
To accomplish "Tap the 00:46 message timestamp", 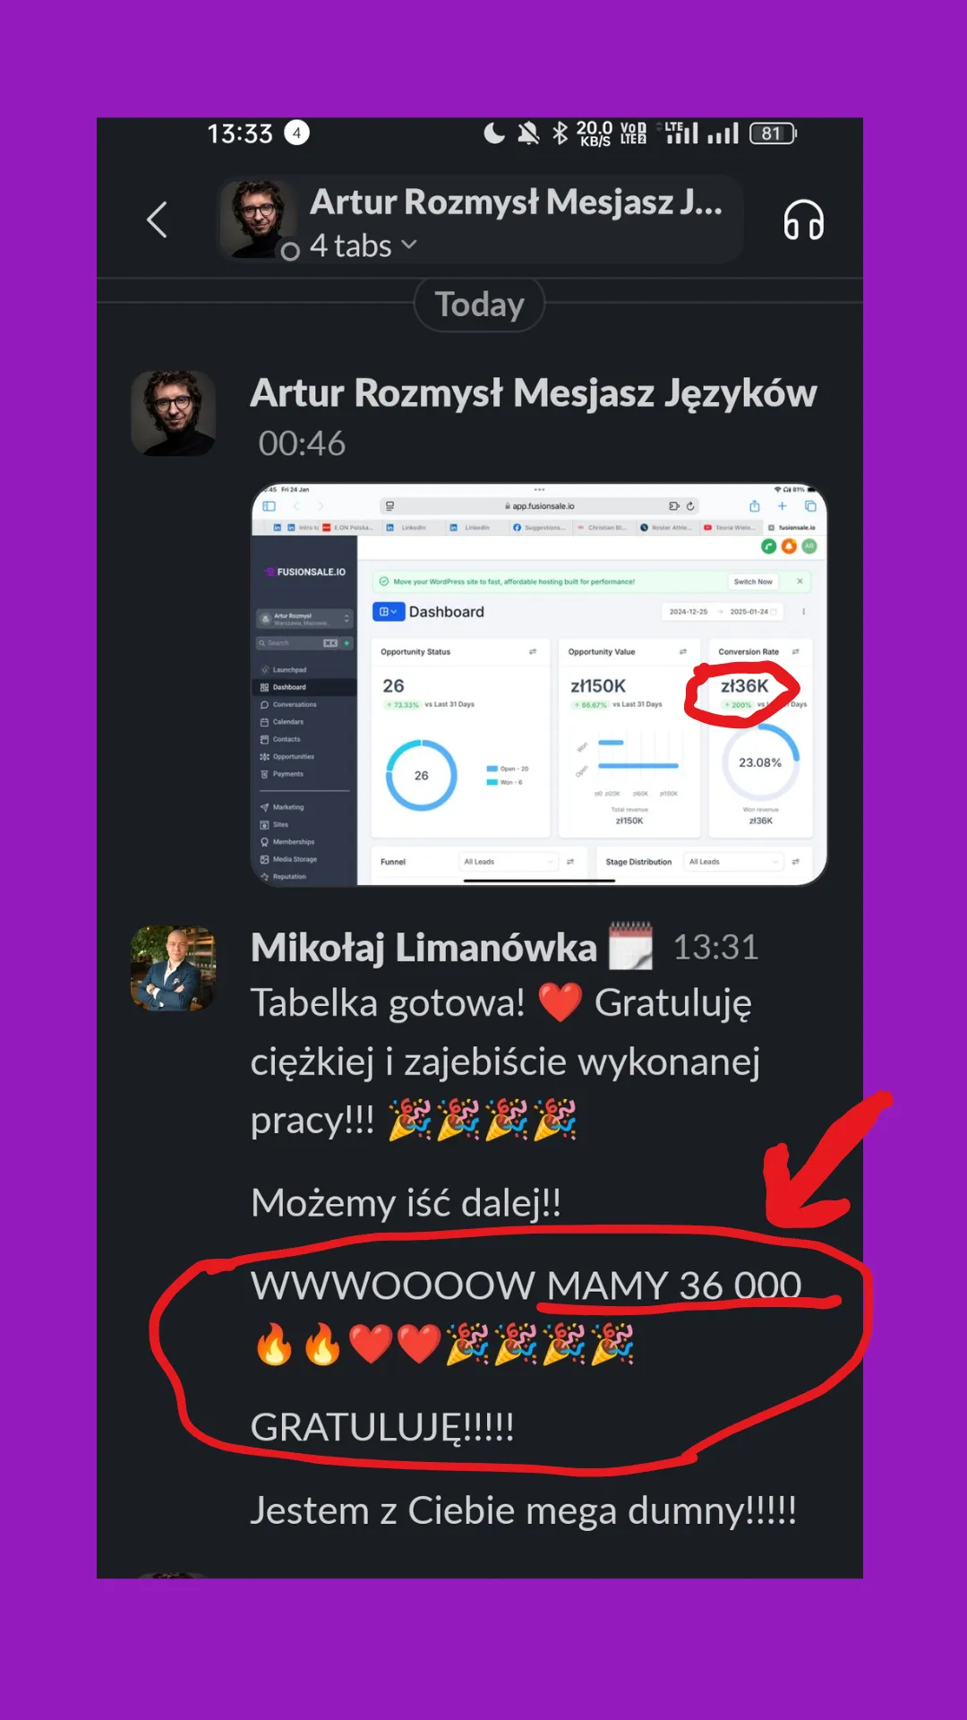I will (302, 443).
